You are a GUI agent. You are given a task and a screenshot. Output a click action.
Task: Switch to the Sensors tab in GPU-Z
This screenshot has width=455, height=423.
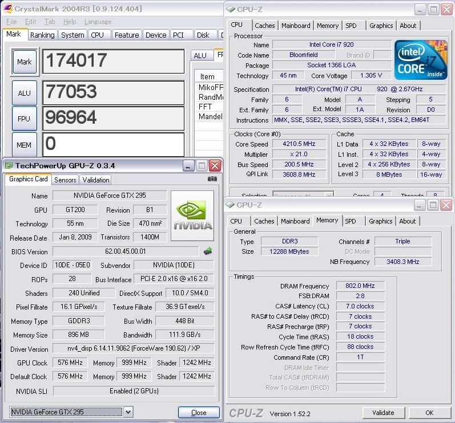tap(65, 180)
